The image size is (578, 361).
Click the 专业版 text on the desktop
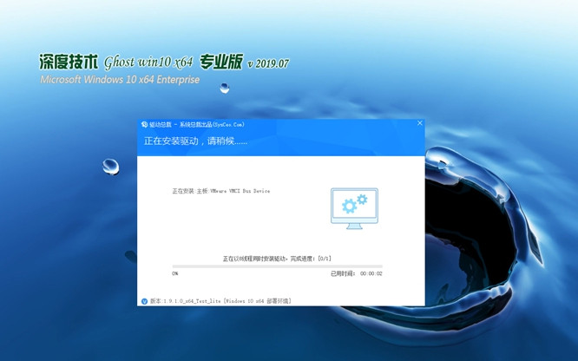pos(220,62)
